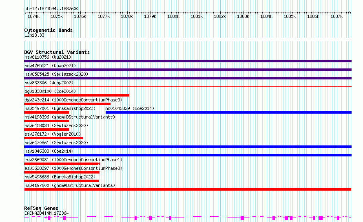This screenshot has width=363, height=222.
Task: Open nsv6470861 (Sedlazeck2020) label
Action: 56,143
